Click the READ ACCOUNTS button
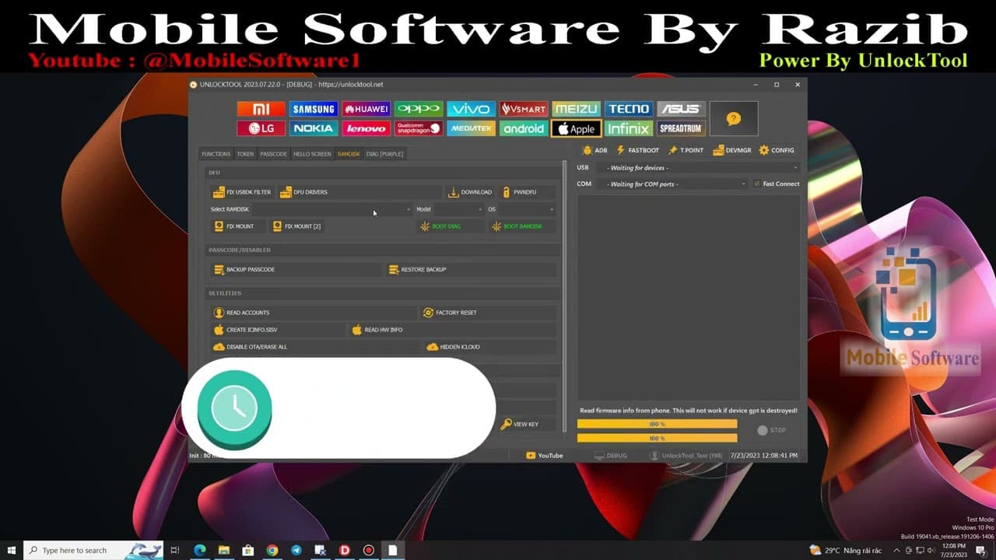Viewport: 996px width, 560px height. [x=314, y=313]
